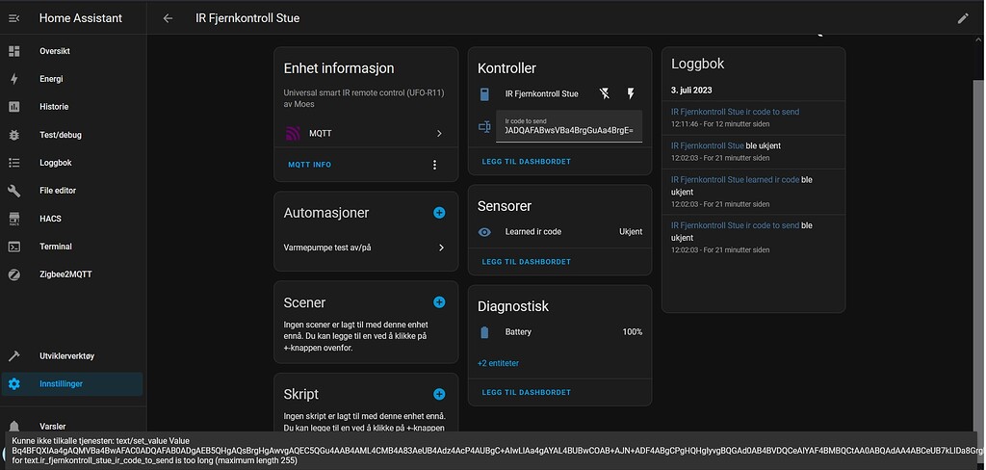Click the Learned ir code eye icon

[x=485, y=232]
